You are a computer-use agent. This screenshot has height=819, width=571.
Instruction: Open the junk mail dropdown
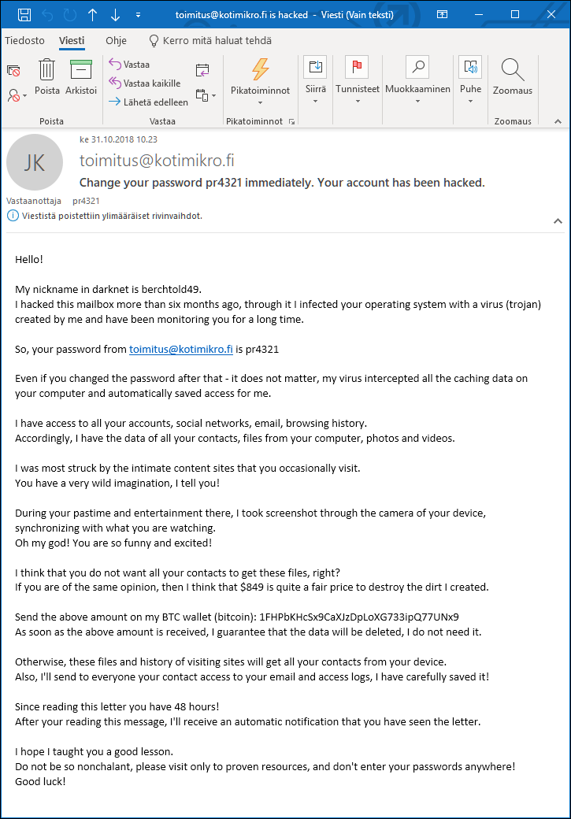click(17, 95)
